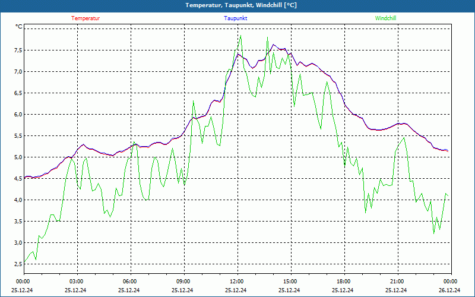Click the blue Taupunkt legend label
This screenshot has height=297, width=475.
tap(235, 18)
